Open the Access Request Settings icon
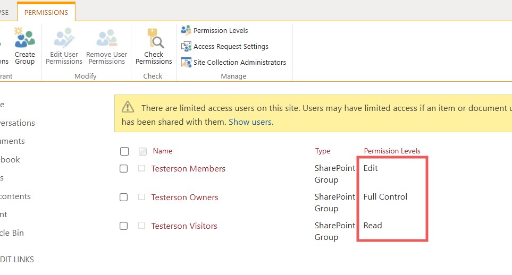Image resolution: width=512 pixels, height=275 pixels. [x=186, y=46]
